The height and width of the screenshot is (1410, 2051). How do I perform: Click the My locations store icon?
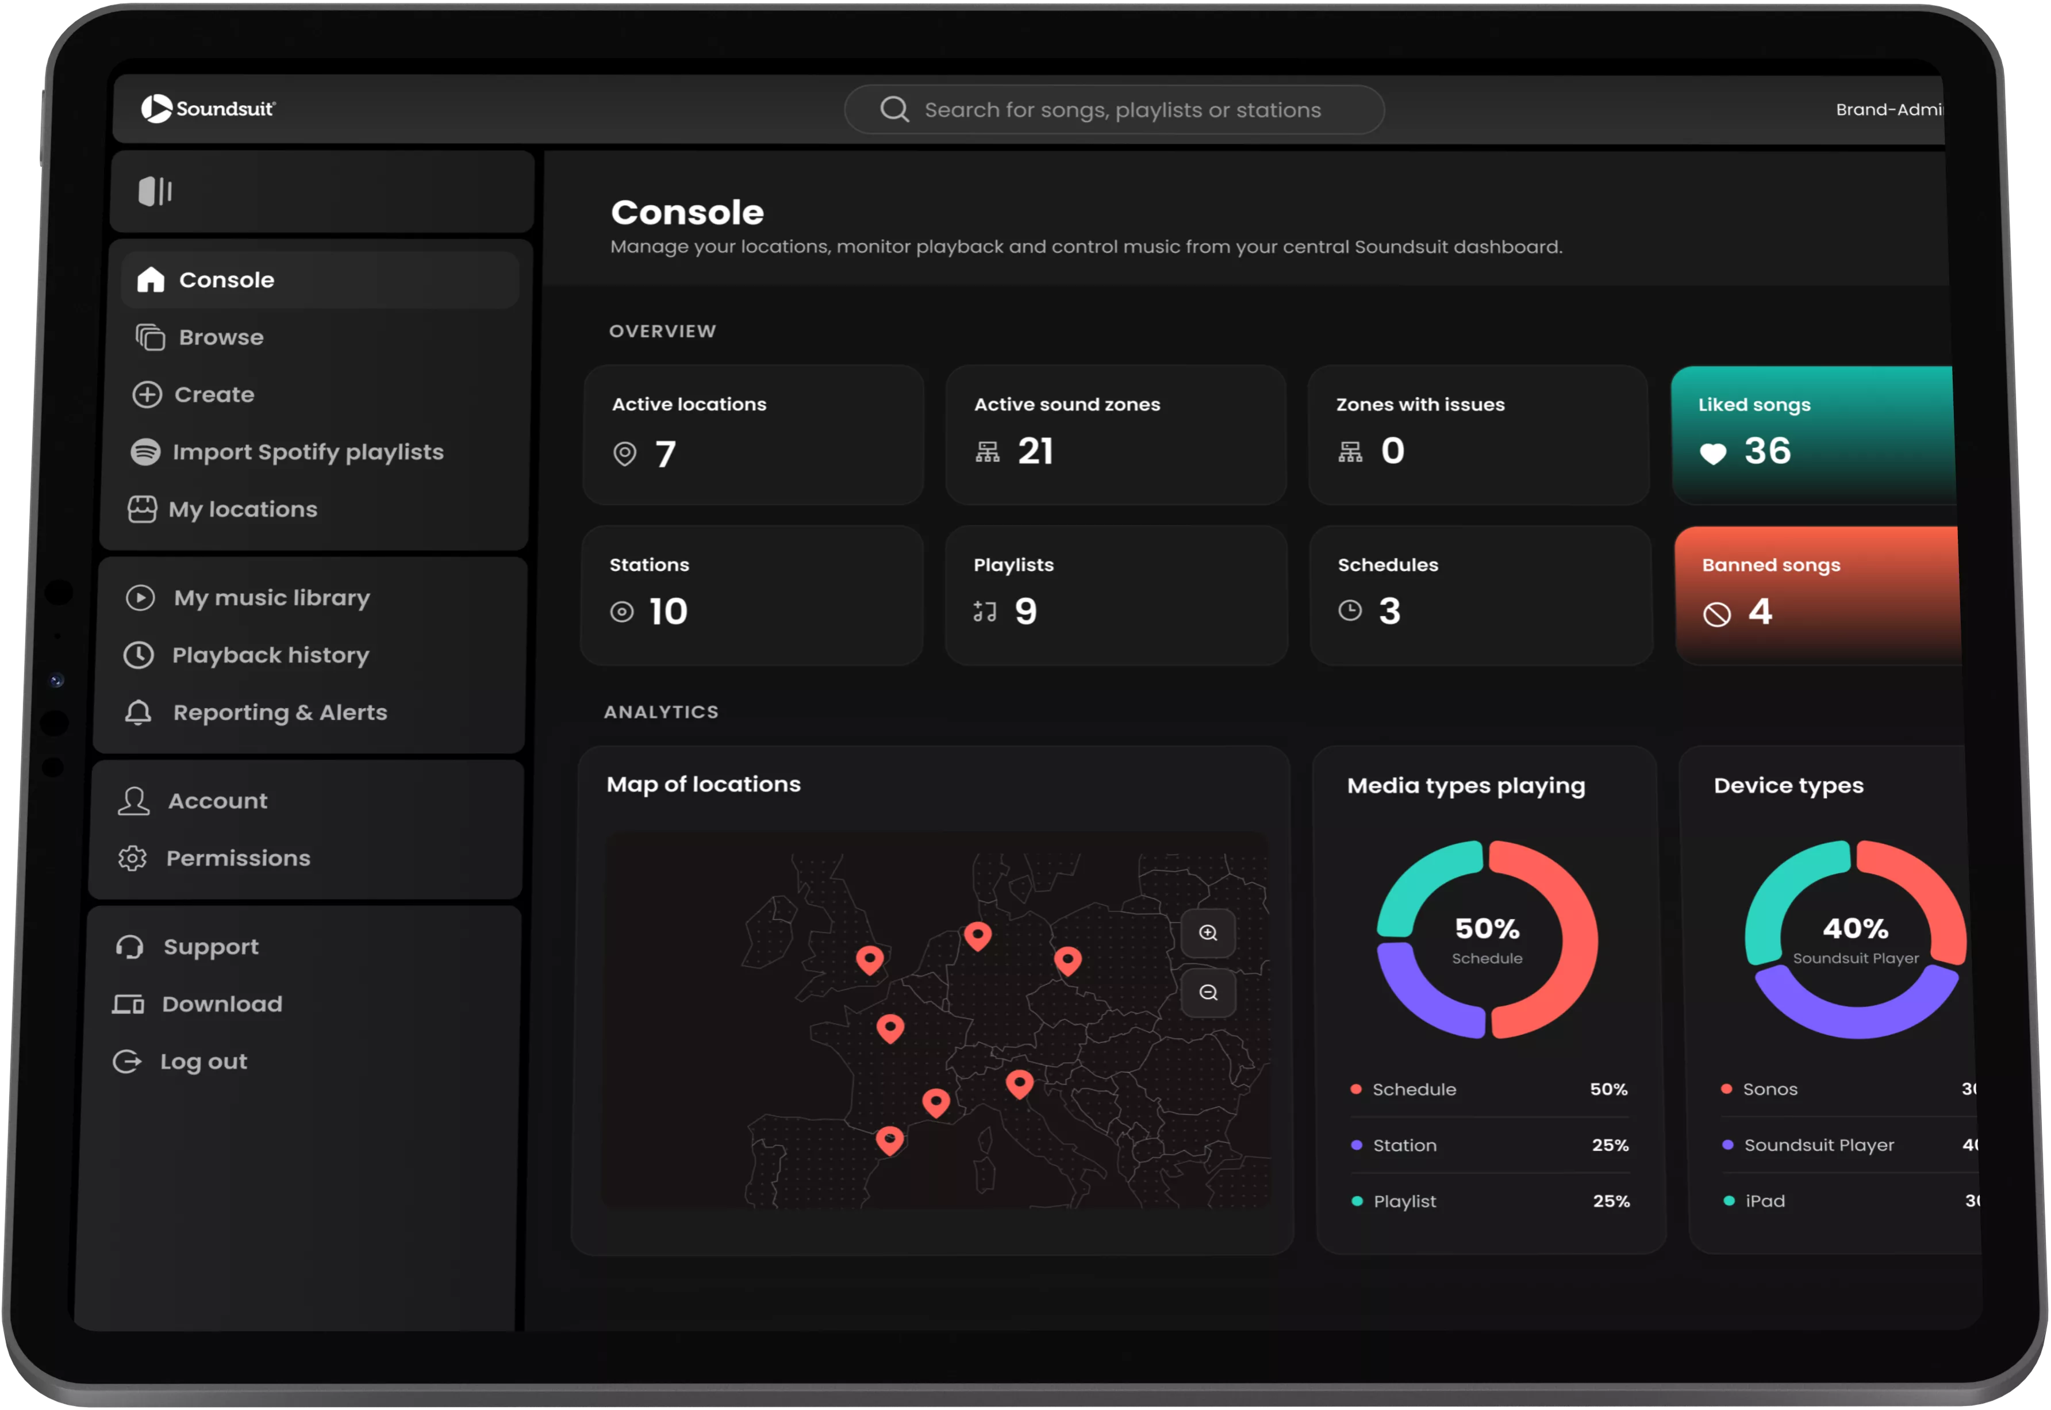click(142, 510)
